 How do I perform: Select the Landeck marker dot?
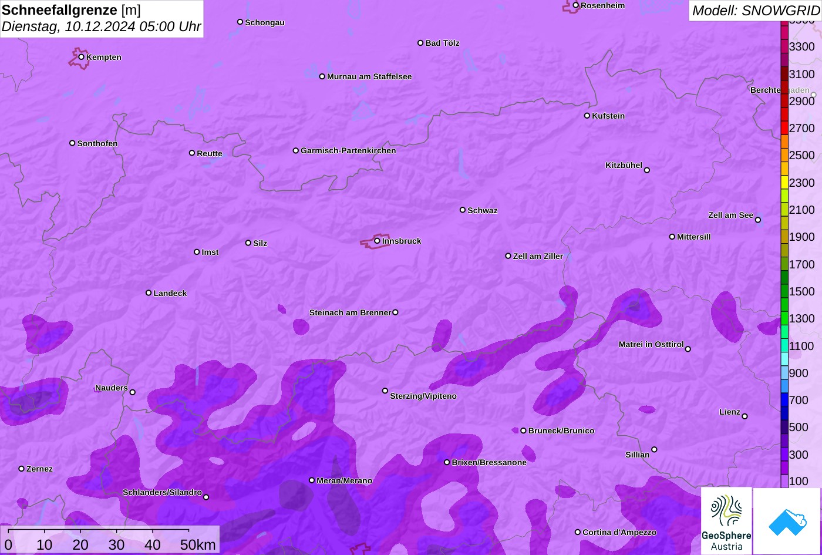[x=149, y=293]
